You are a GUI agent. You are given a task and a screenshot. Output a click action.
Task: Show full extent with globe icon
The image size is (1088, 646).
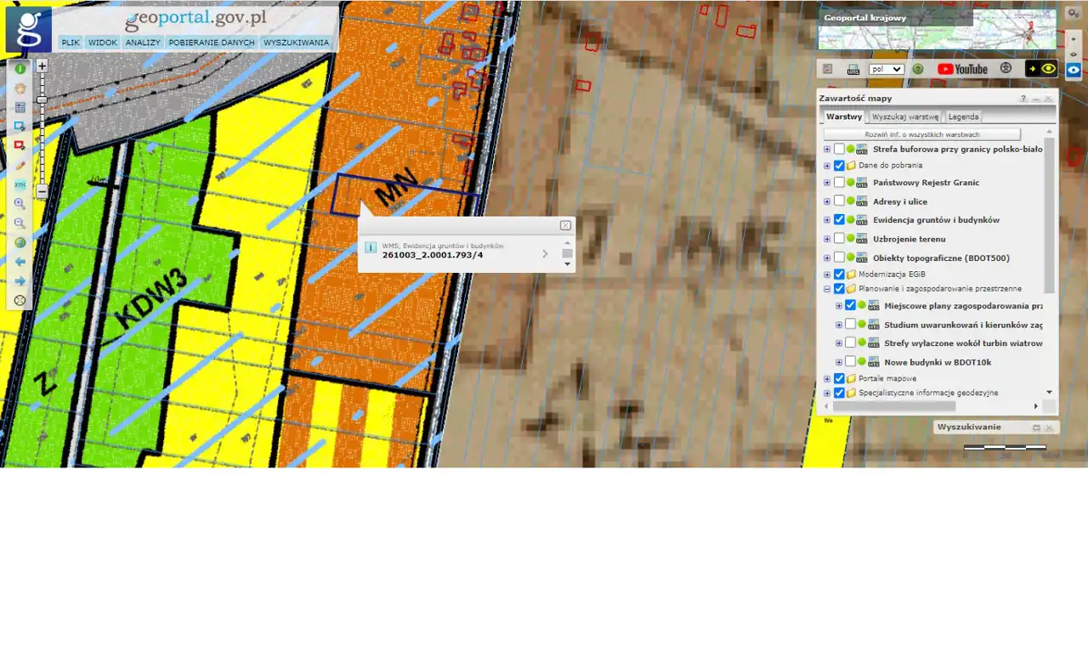coord(20,242)
